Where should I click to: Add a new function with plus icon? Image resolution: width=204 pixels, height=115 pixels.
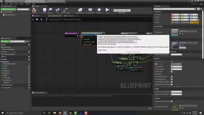coord(29,52)
